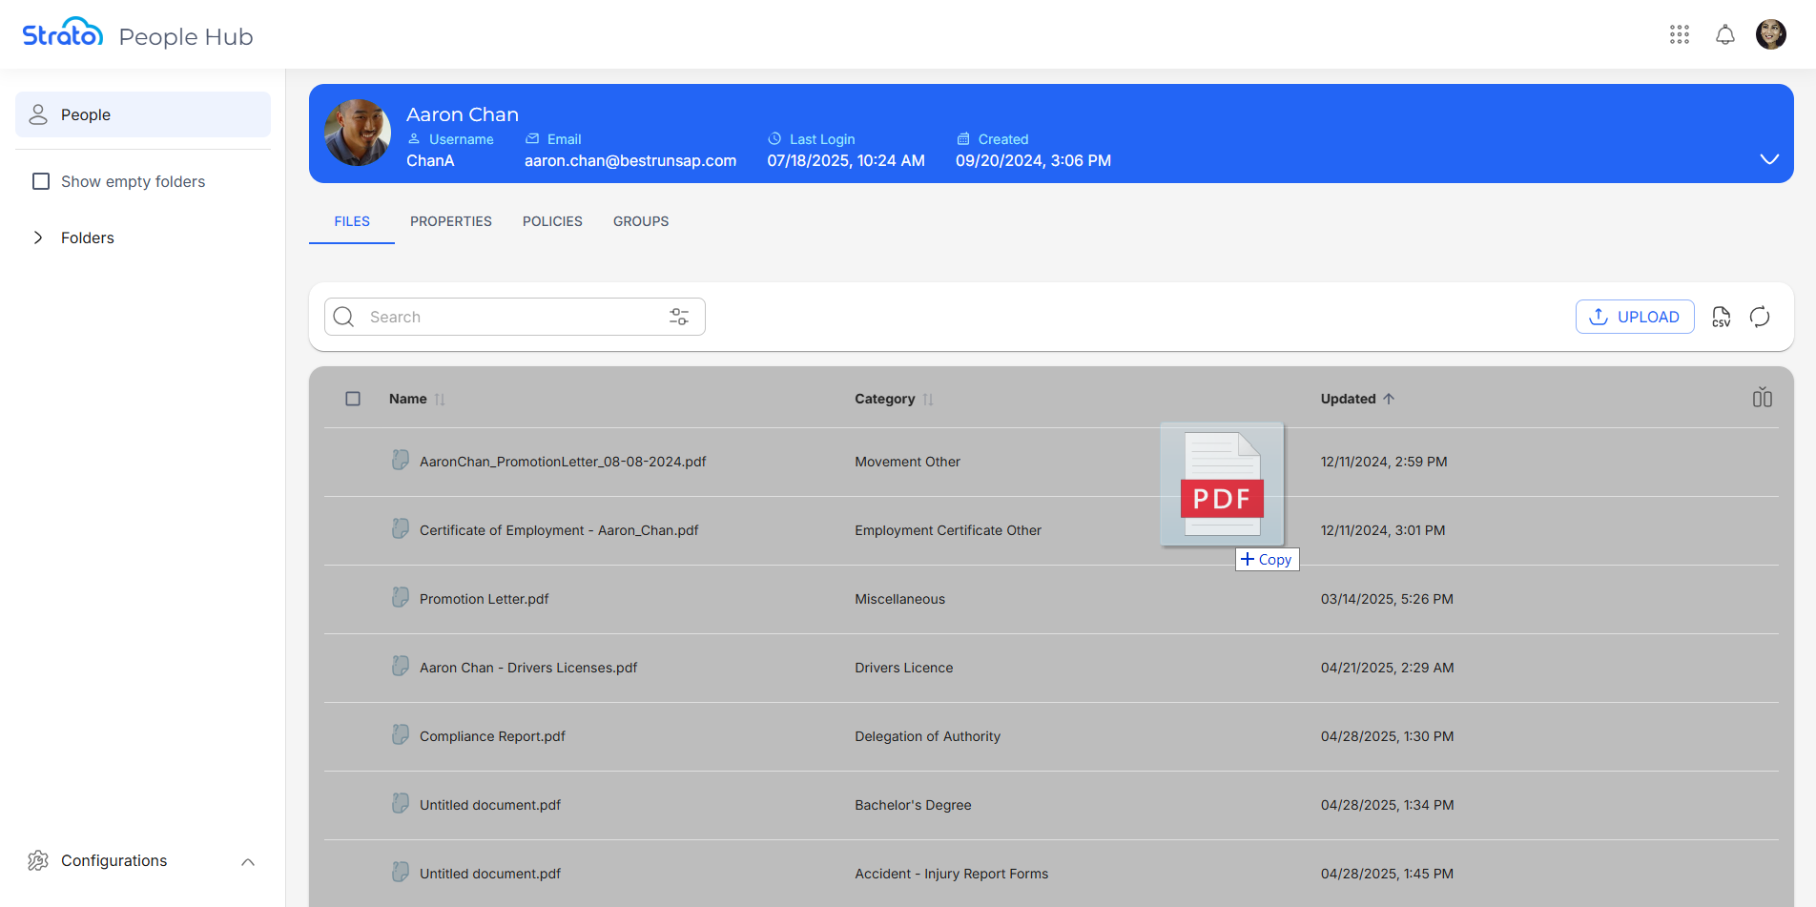Enable the Show empty folders checkbox

tap(41, 181)
